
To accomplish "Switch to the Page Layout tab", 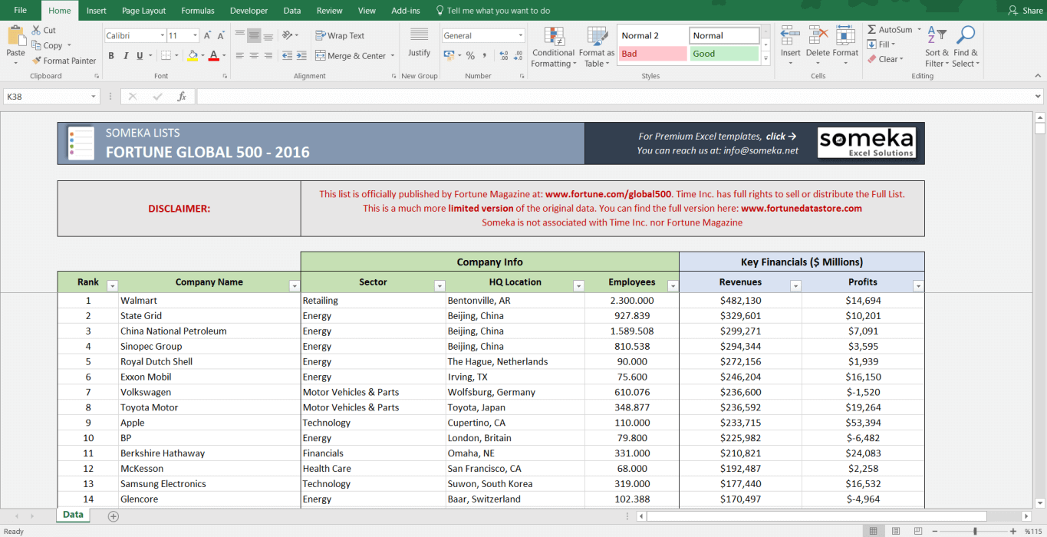I will (143, 11).
